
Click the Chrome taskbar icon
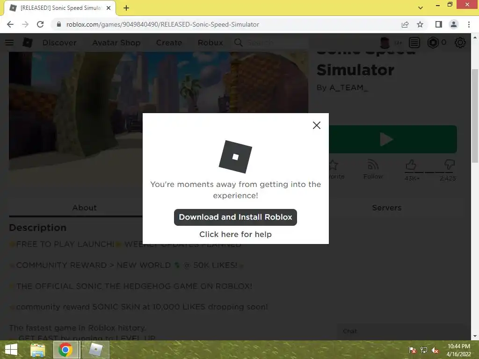(x=65, y=350)
